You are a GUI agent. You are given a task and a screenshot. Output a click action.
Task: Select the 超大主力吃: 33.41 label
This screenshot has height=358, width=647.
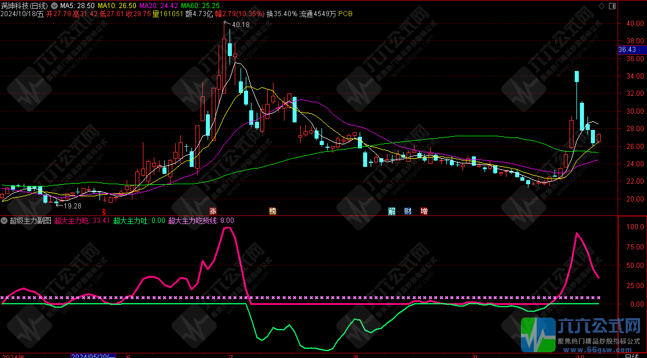point(82,221)
